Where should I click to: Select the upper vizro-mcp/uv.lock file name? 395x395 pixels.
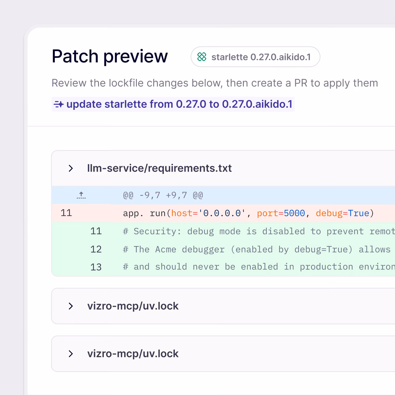(133, 306)
